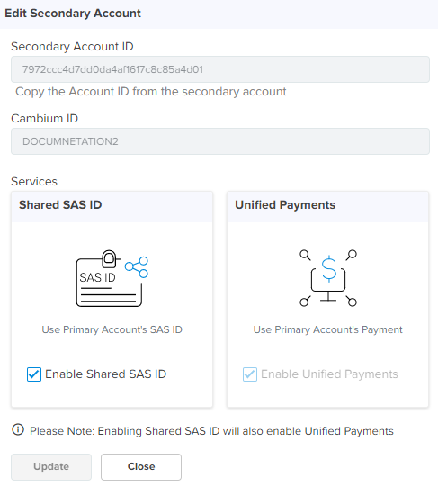The width and height of the screenshot is (438, 487).
Task: Click the blue dollar sign payment icon
Action: pos(329,268)
